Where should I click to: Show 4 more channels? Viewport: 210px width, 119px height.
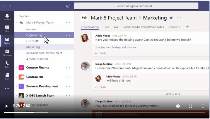coord(37,59)
